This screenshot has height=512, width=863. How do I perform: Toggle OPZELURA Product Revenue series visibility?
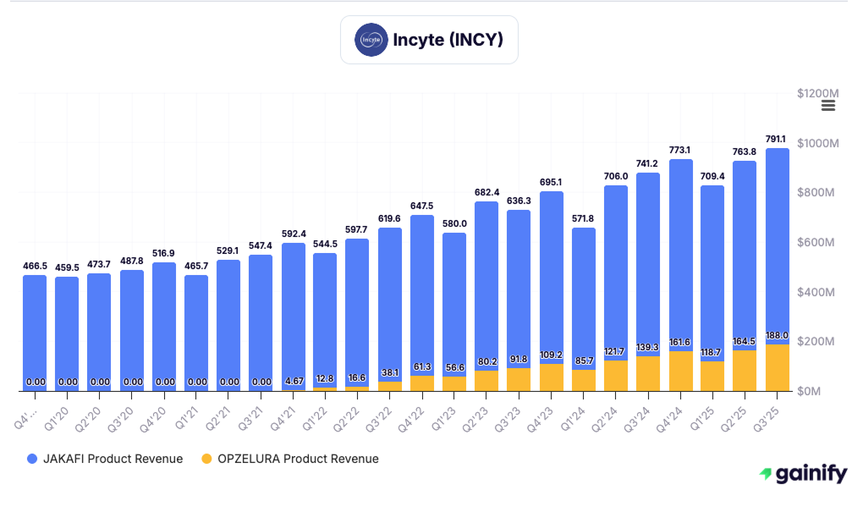(x=291, y=459)
